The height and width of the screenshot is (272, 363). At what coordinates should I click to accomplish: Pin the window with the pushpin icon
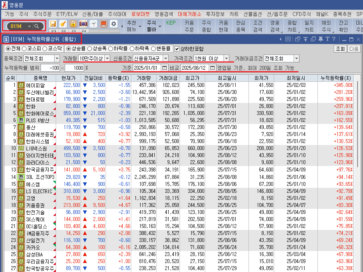click(x=321, y=39)
